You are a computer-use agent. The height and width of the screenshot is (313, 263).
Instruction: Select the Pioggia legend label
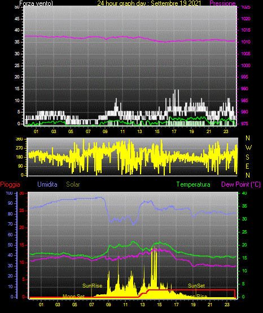tap(10, 184)
